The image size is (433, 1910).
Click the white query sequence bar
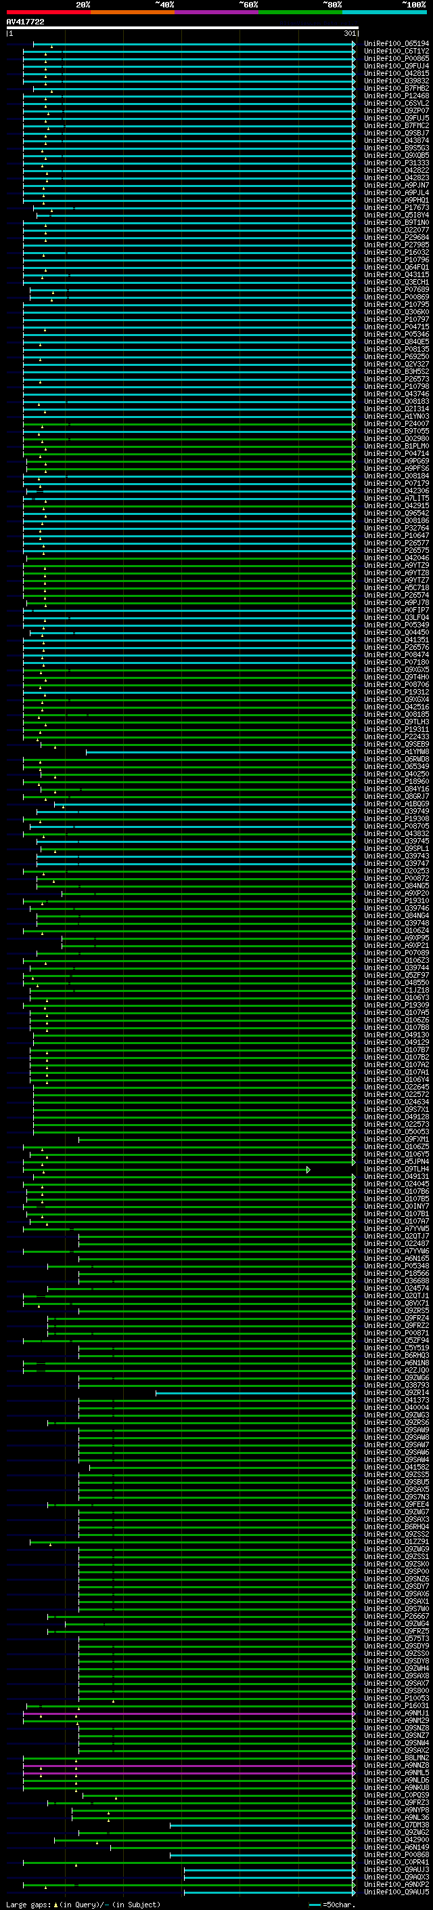point(182,28)
